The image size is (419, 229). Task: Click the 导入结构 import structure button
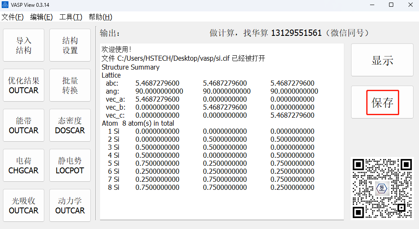point(24,46)
